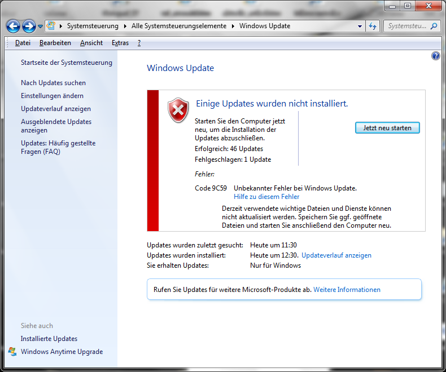
Task: Open the help question mark icon
Action: point(435,56)
